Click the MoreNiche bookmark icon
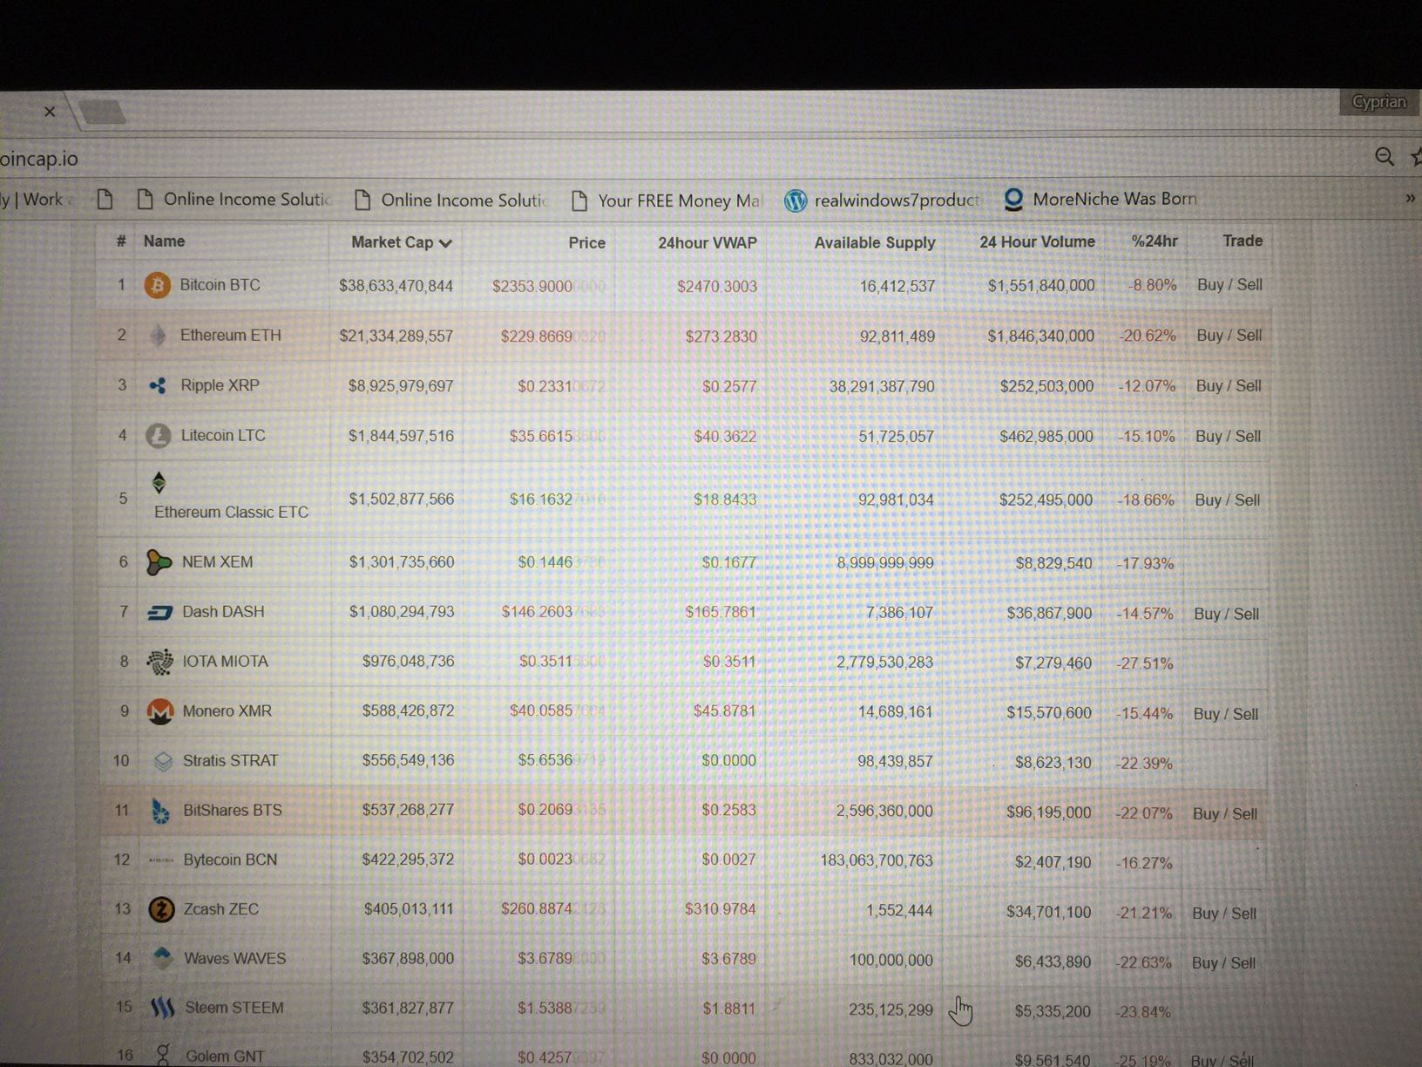Viewport: 1422px width, 1067px height. point(1013,200)
